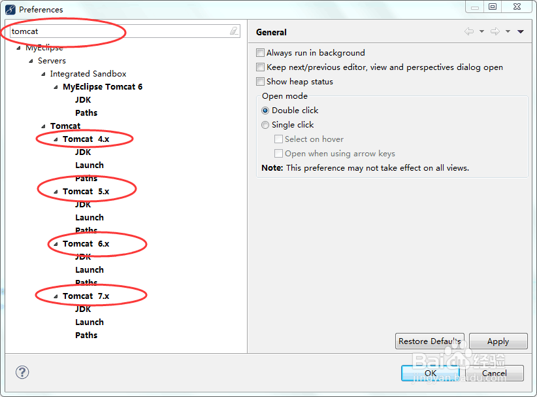Screen dimensions: 537x397
Task: Enable Always run in background checkbox
Action: 260,52
